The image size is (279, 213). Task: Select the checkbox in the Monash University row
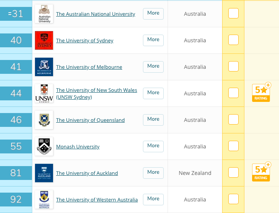pos(233,146)
